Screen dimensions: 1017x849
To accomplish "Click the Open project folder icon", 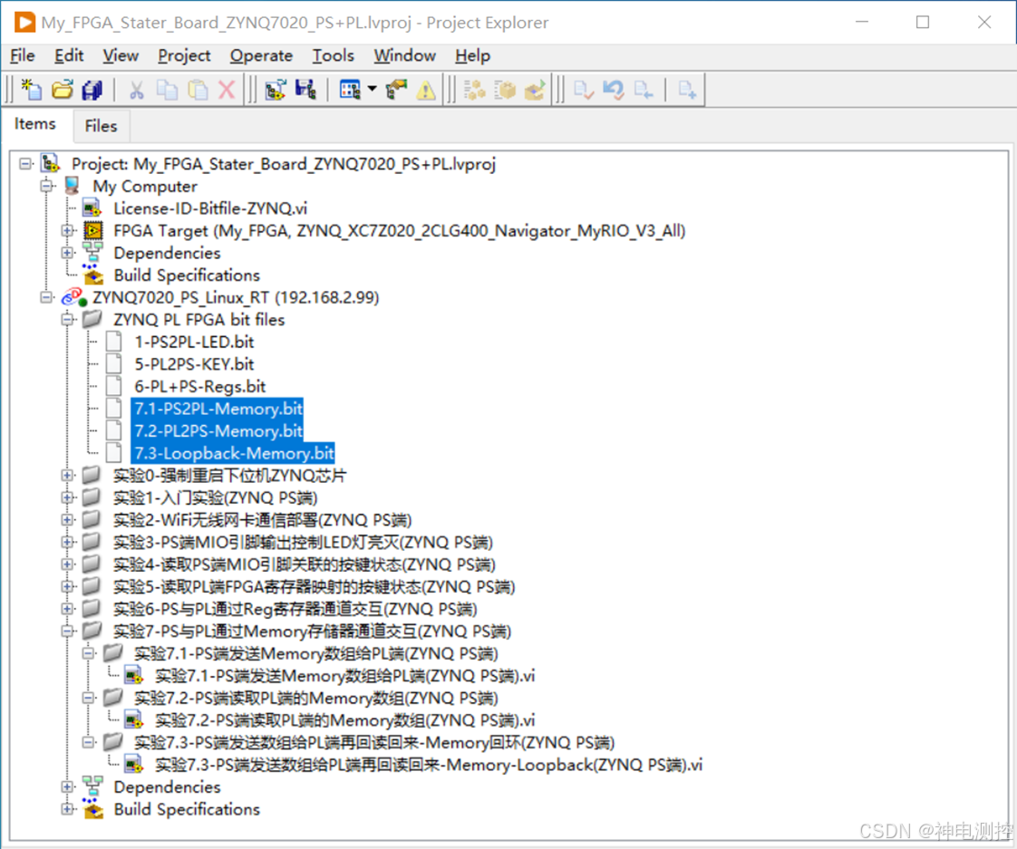I will coord(63,90).
